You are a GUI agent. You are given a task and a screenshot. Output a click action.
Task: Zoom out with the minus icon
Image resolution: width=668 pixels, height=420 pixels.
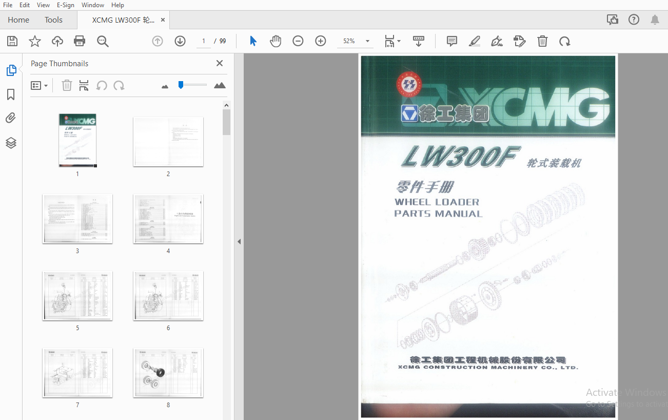[x=298, y=41]
